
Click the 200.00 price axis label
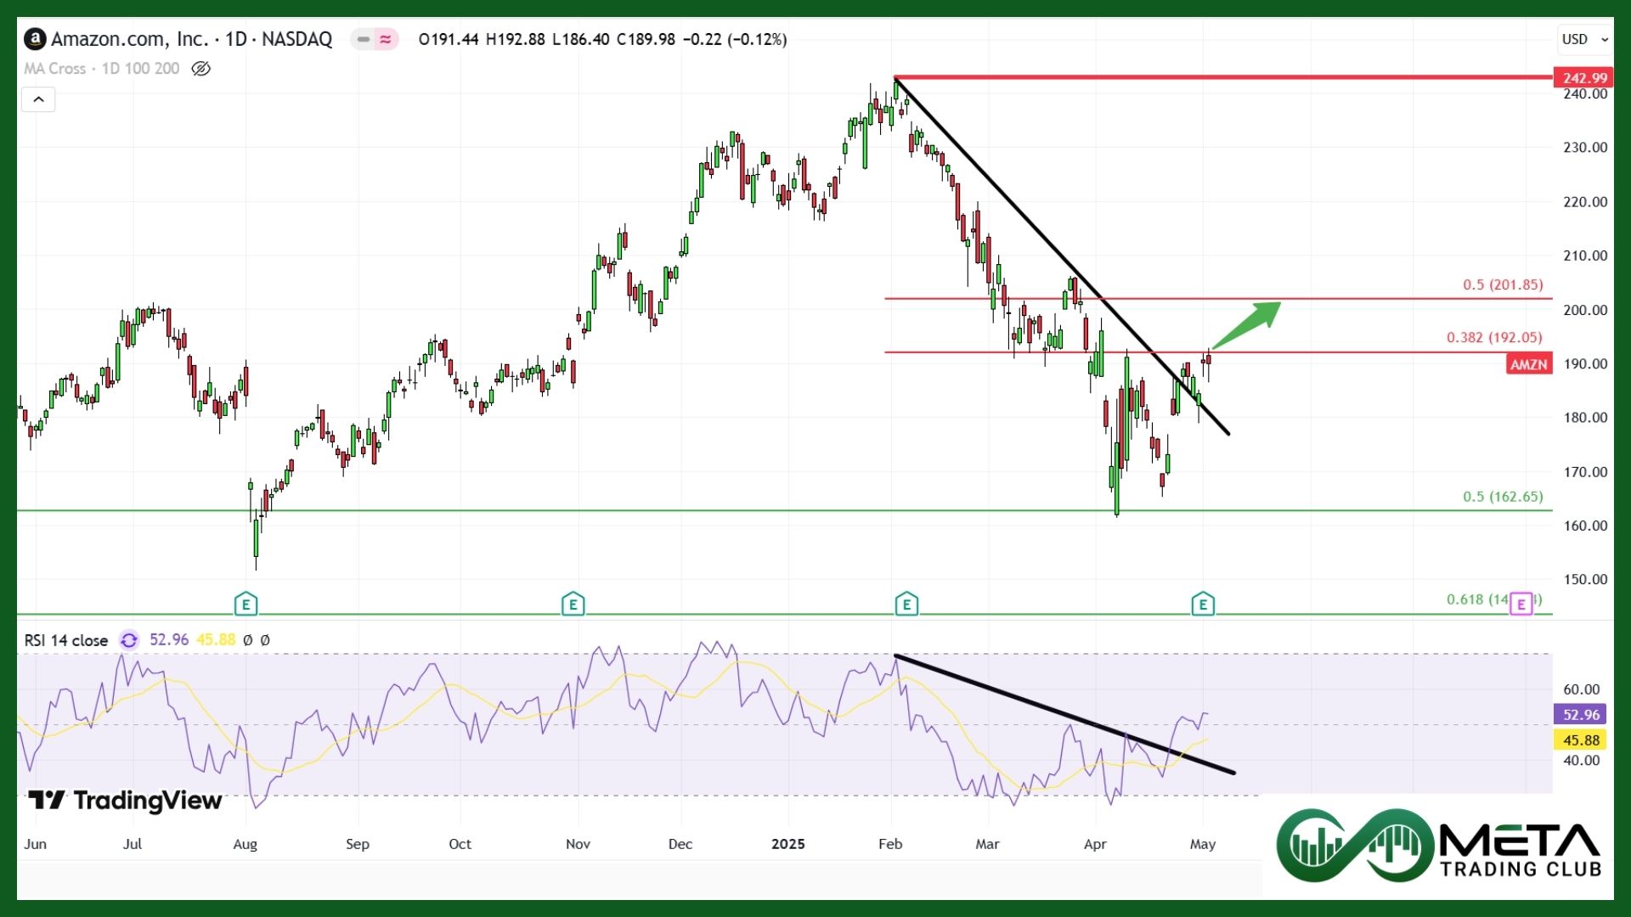coord(1585,310)
